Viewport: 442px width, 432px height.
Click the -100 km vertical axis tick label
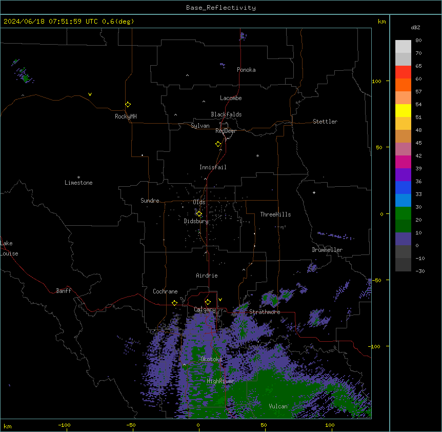[375, 346]
